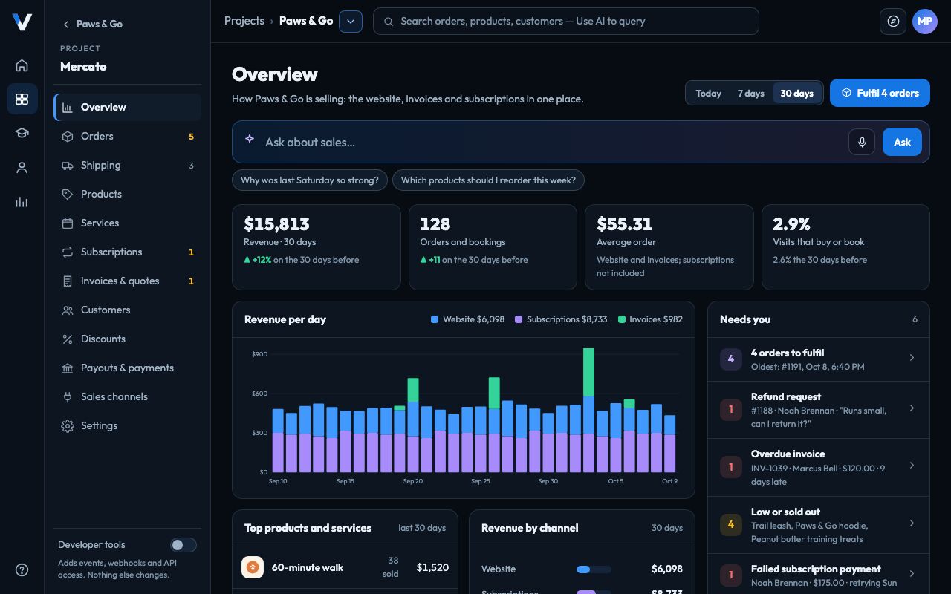The width and height of the screenshot is (951, 594).
Task: Open the bar chart analytics icon in the left rail
Action: tap(22, 202)
